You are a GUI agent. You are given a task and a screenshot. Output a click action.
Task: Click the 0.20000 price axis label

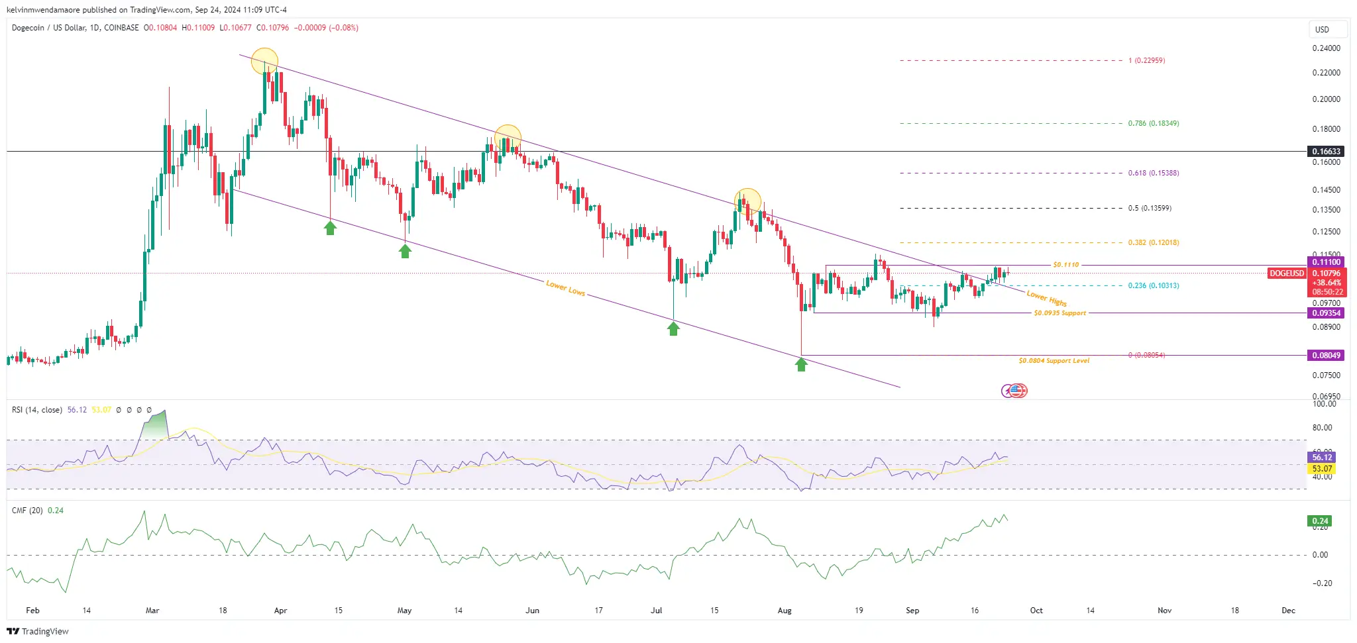pos(1327,99)
